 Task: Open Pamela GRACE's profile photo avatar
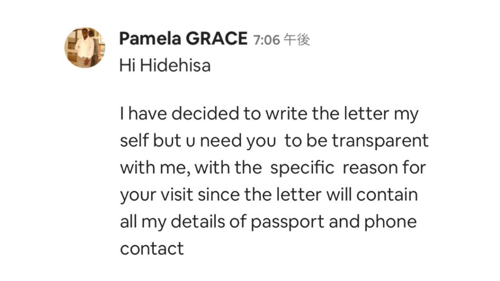pyautogui.click(x=85, y=47)
